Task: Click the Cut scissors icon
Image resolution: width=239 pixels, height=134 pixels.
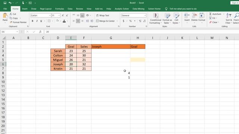Action: click(11, 14)
